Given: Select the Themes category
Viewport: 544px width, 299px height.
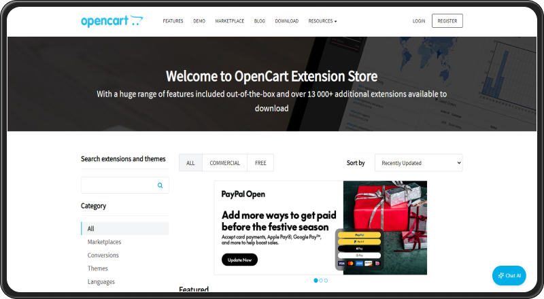Looking at the screenshot, I should pos(97,268).
